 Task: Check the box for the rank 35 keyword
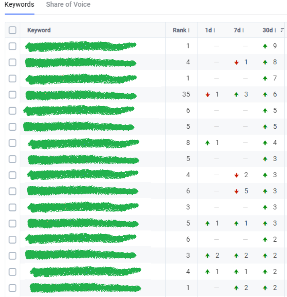pos(12,94)
